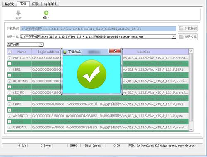
Task: Click the download agent path field
Action: tap(98, 29)
